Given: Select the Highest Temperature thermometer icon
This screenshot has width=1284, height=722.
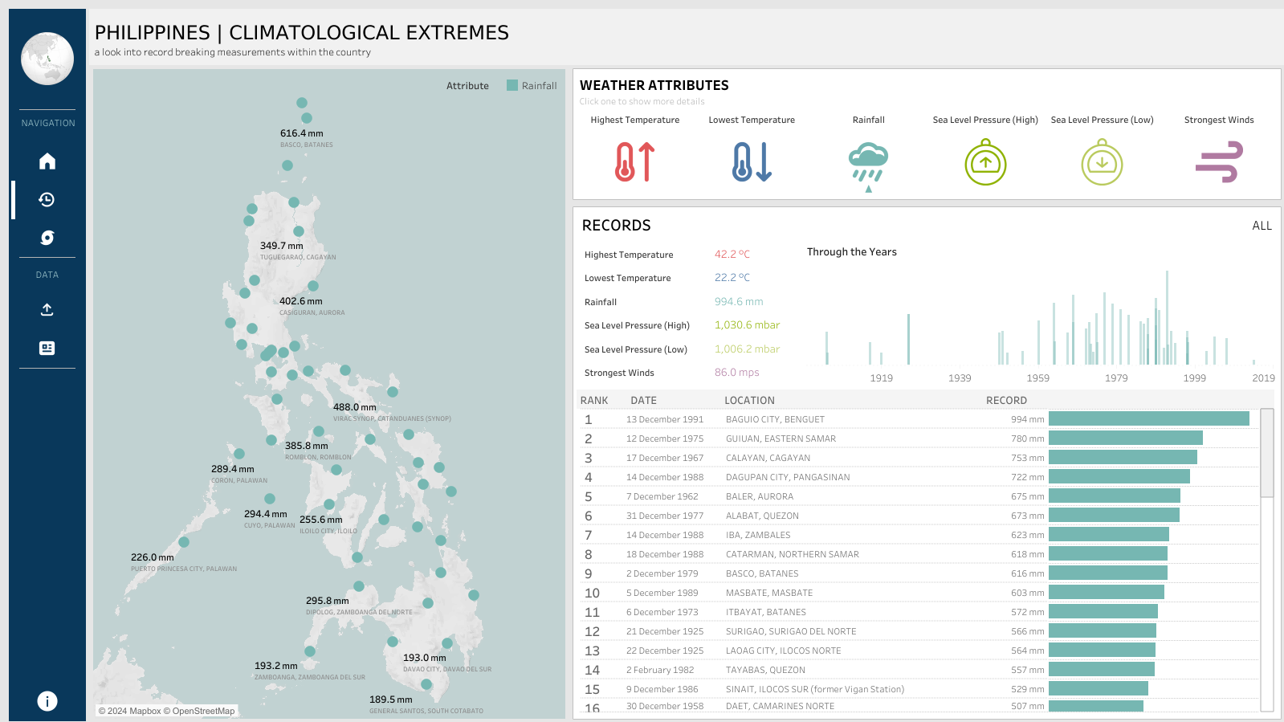Looking at the screenshot, I should click(634, 162).
